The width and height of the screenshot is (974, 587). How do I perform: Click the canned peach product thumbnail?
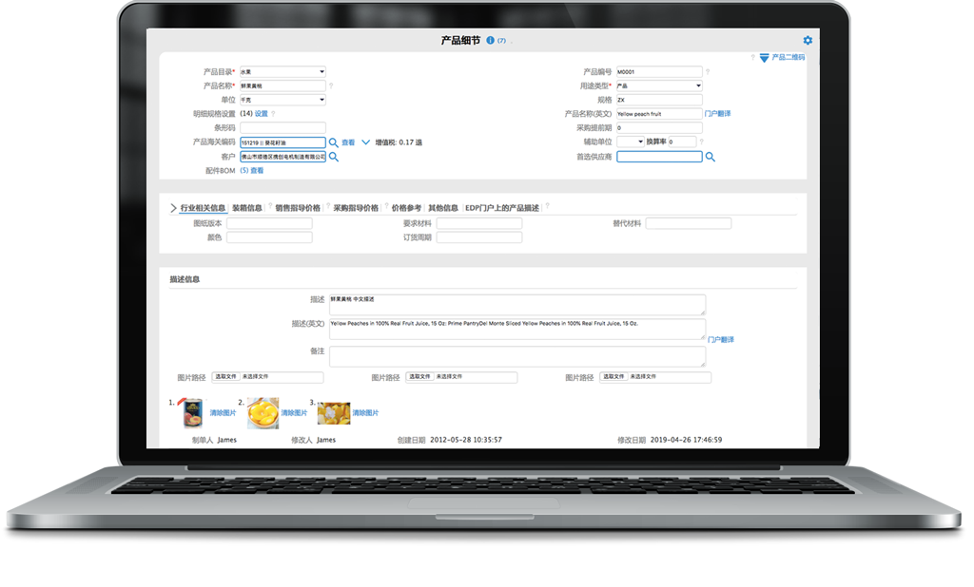click(191, 413)
